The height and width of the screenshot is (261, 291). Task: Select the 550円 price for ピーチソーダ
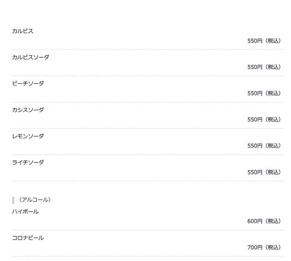255,94
